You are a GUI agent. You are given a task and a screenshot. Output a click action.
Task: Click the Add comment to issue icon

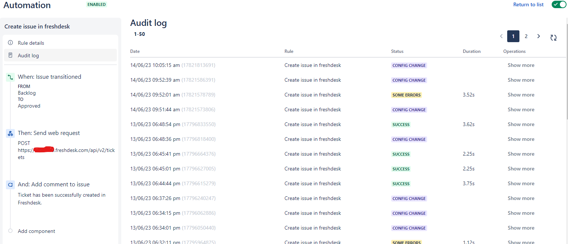click(10, 185)
